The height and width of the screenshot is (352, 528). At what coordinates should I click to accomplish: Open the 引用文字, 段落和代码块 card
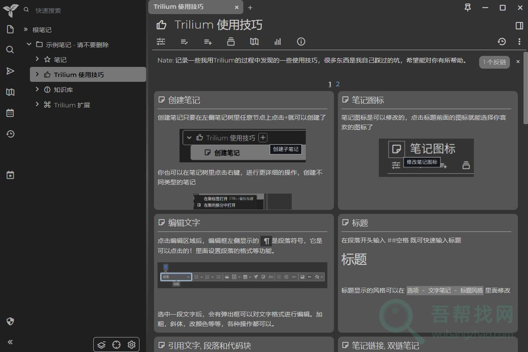[x=209, y=346]
